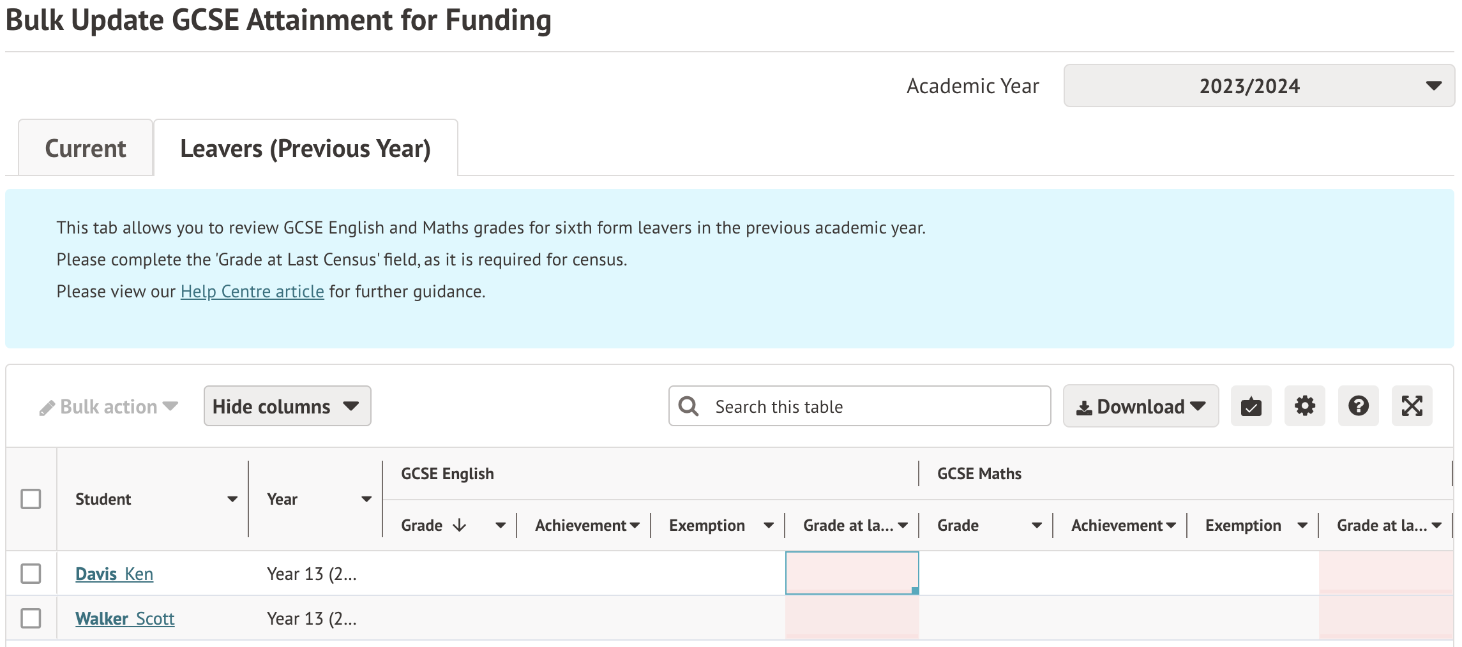1462x647 pixels.
Task: Open the Year column menu arrow
Action: click(366, 500)
